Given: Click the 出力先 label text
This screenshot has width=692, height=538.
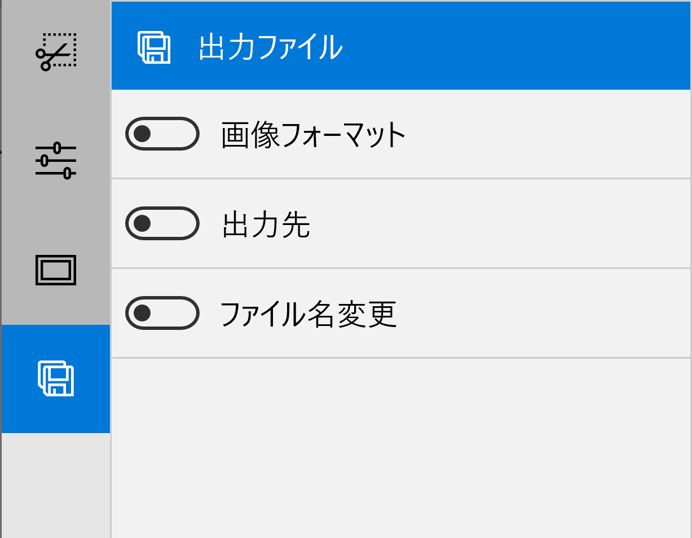Looking at the screenshot, I should coord(266,225).
